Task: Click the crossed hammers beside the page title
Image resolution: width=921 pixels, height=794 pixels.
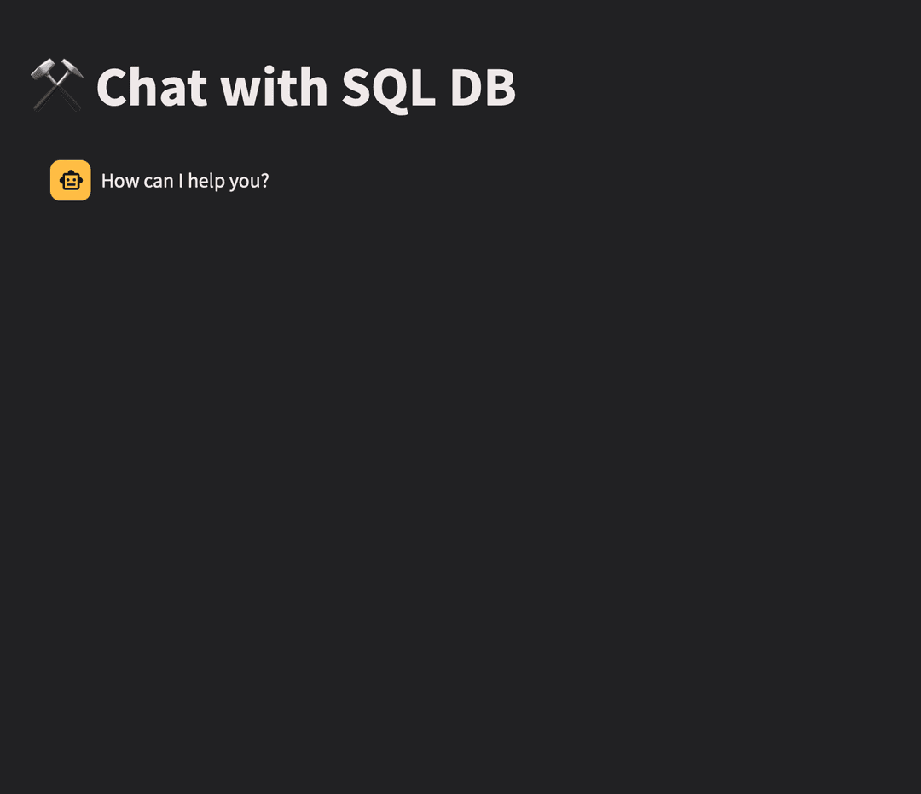Action: [58, 85]
